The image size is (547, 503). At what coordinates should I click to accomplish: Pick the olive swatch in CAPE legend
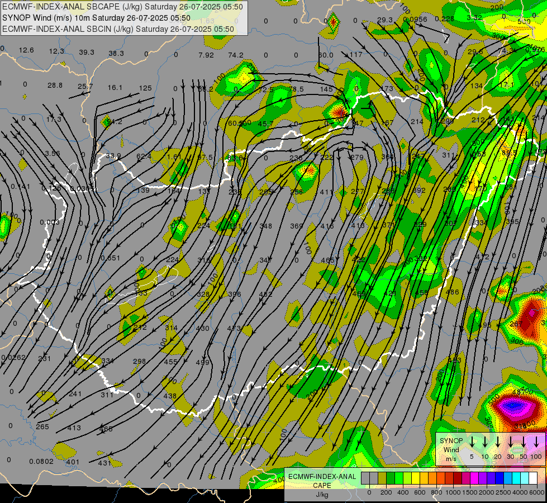(x=382, y=478)
